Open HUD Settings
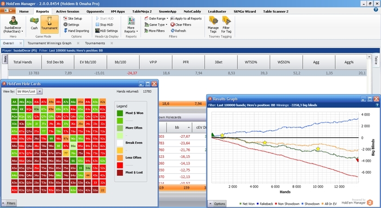This screenshot has height=208, width=381. click(x=107, y=31)
